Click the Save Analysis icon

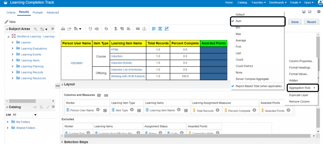(303, 12)
